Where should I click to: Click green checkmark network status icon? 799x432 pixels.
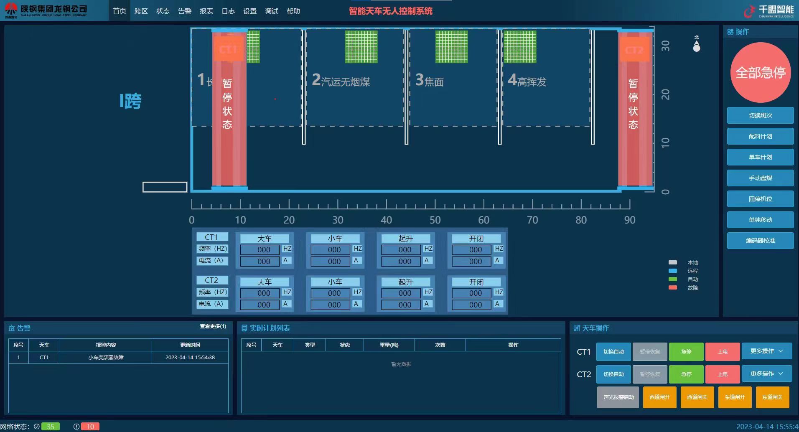pyautogui.click(x=37, y=427)
